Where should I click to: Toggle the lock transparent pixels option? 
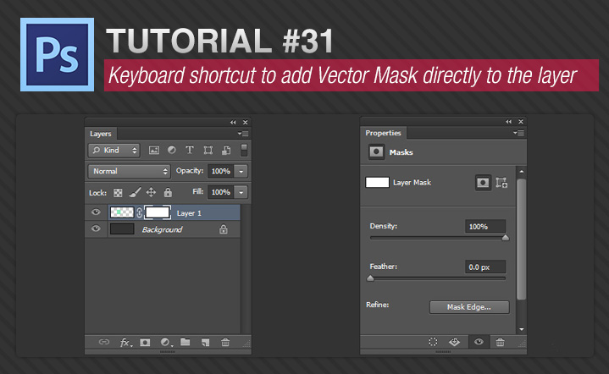[x=119, y=193]
